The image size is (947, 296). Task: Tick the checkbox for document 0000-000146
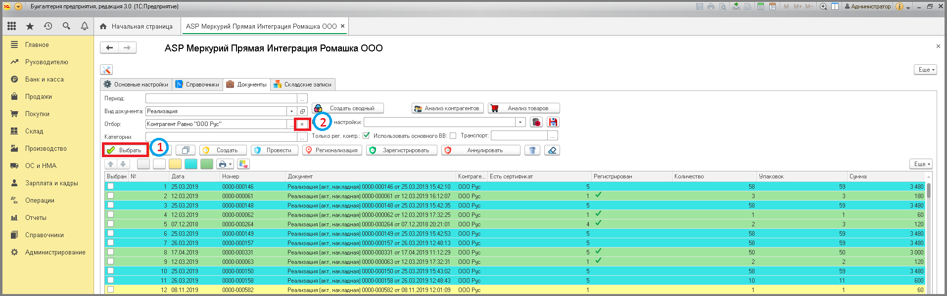pyautogui.click(x=111, y=186)
